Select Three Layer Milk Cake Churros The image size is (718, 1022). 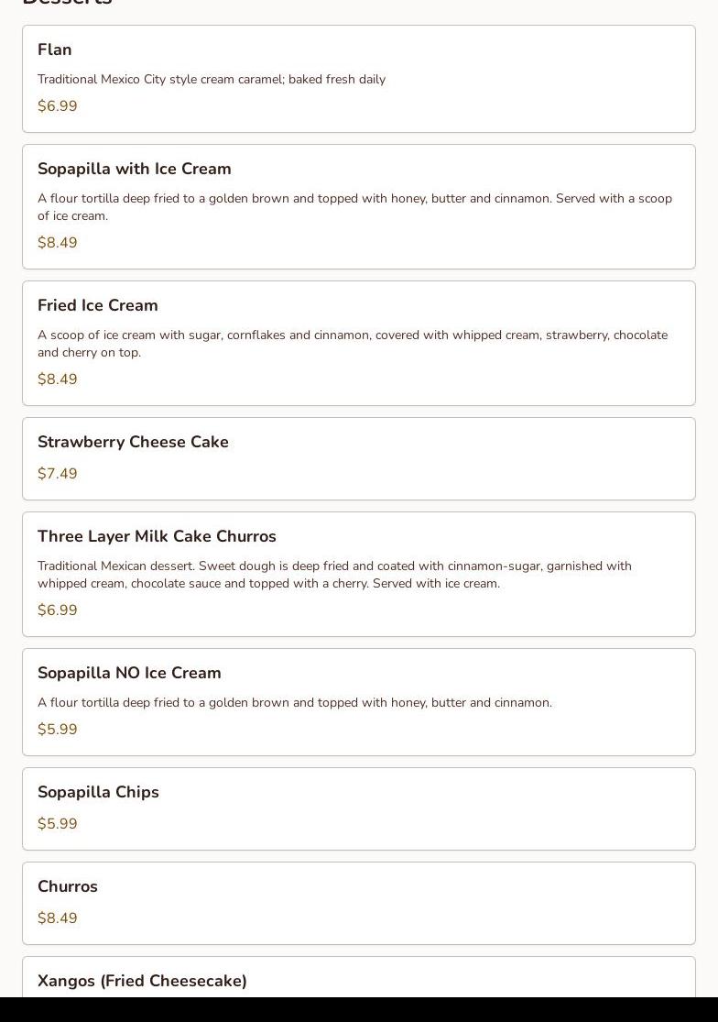tap(359, 574)
